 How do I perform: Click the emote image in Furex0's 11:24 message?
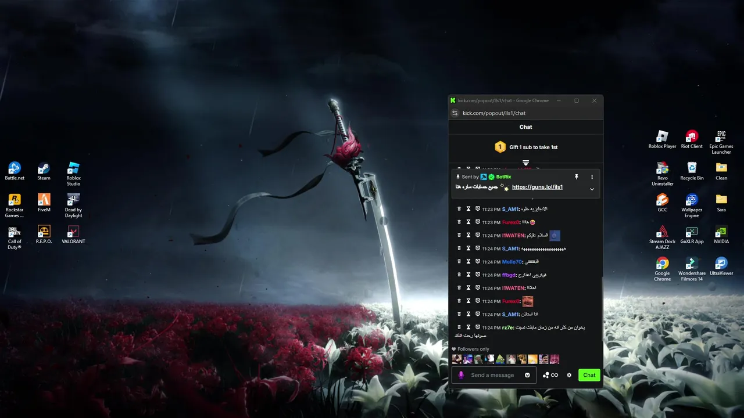pyautogui.click(x=527, y=301)
